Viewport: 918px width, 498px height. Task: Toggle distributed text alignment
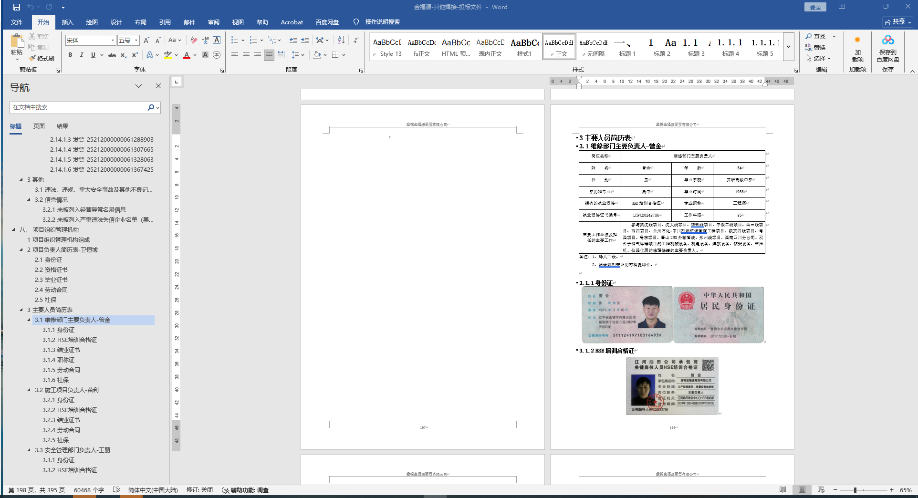(281, 55)
